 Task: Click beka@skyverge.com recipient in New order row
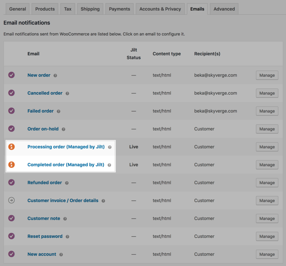(x=216, y=75)
